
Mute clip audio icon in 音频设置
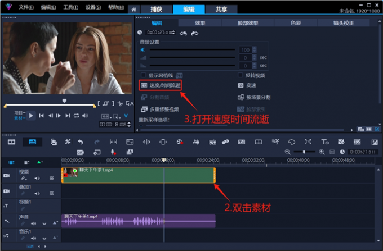click(x=143, y=49)
